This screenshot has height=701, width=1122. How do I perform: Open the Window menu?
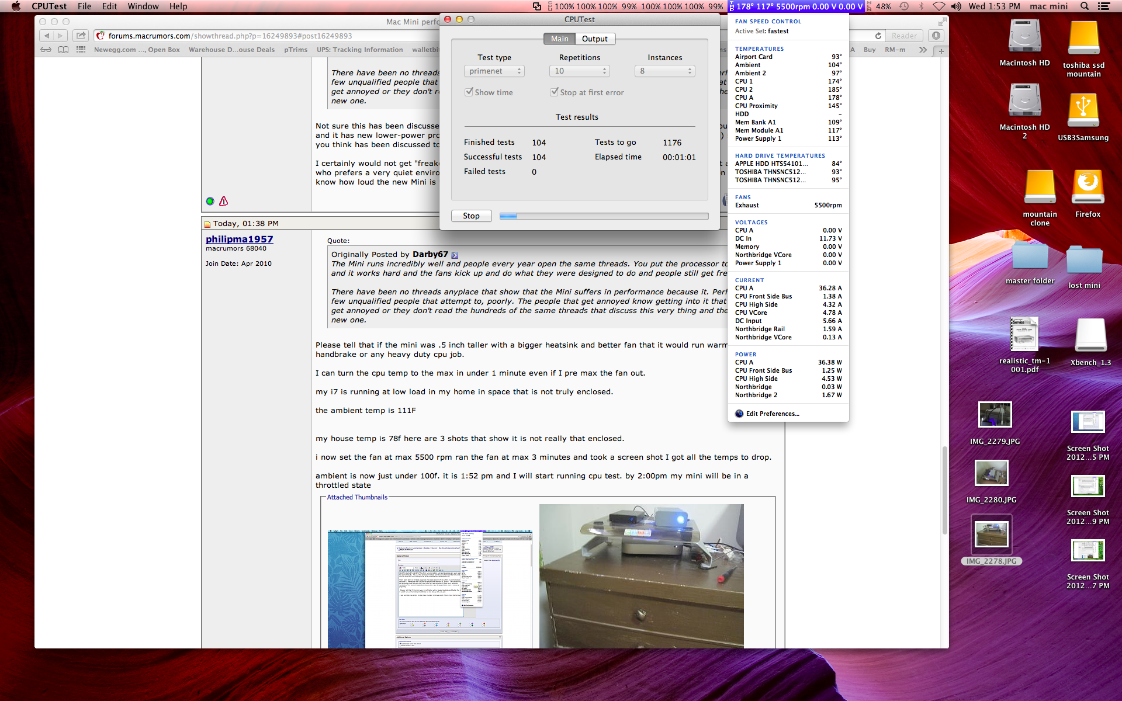(143, 6)
